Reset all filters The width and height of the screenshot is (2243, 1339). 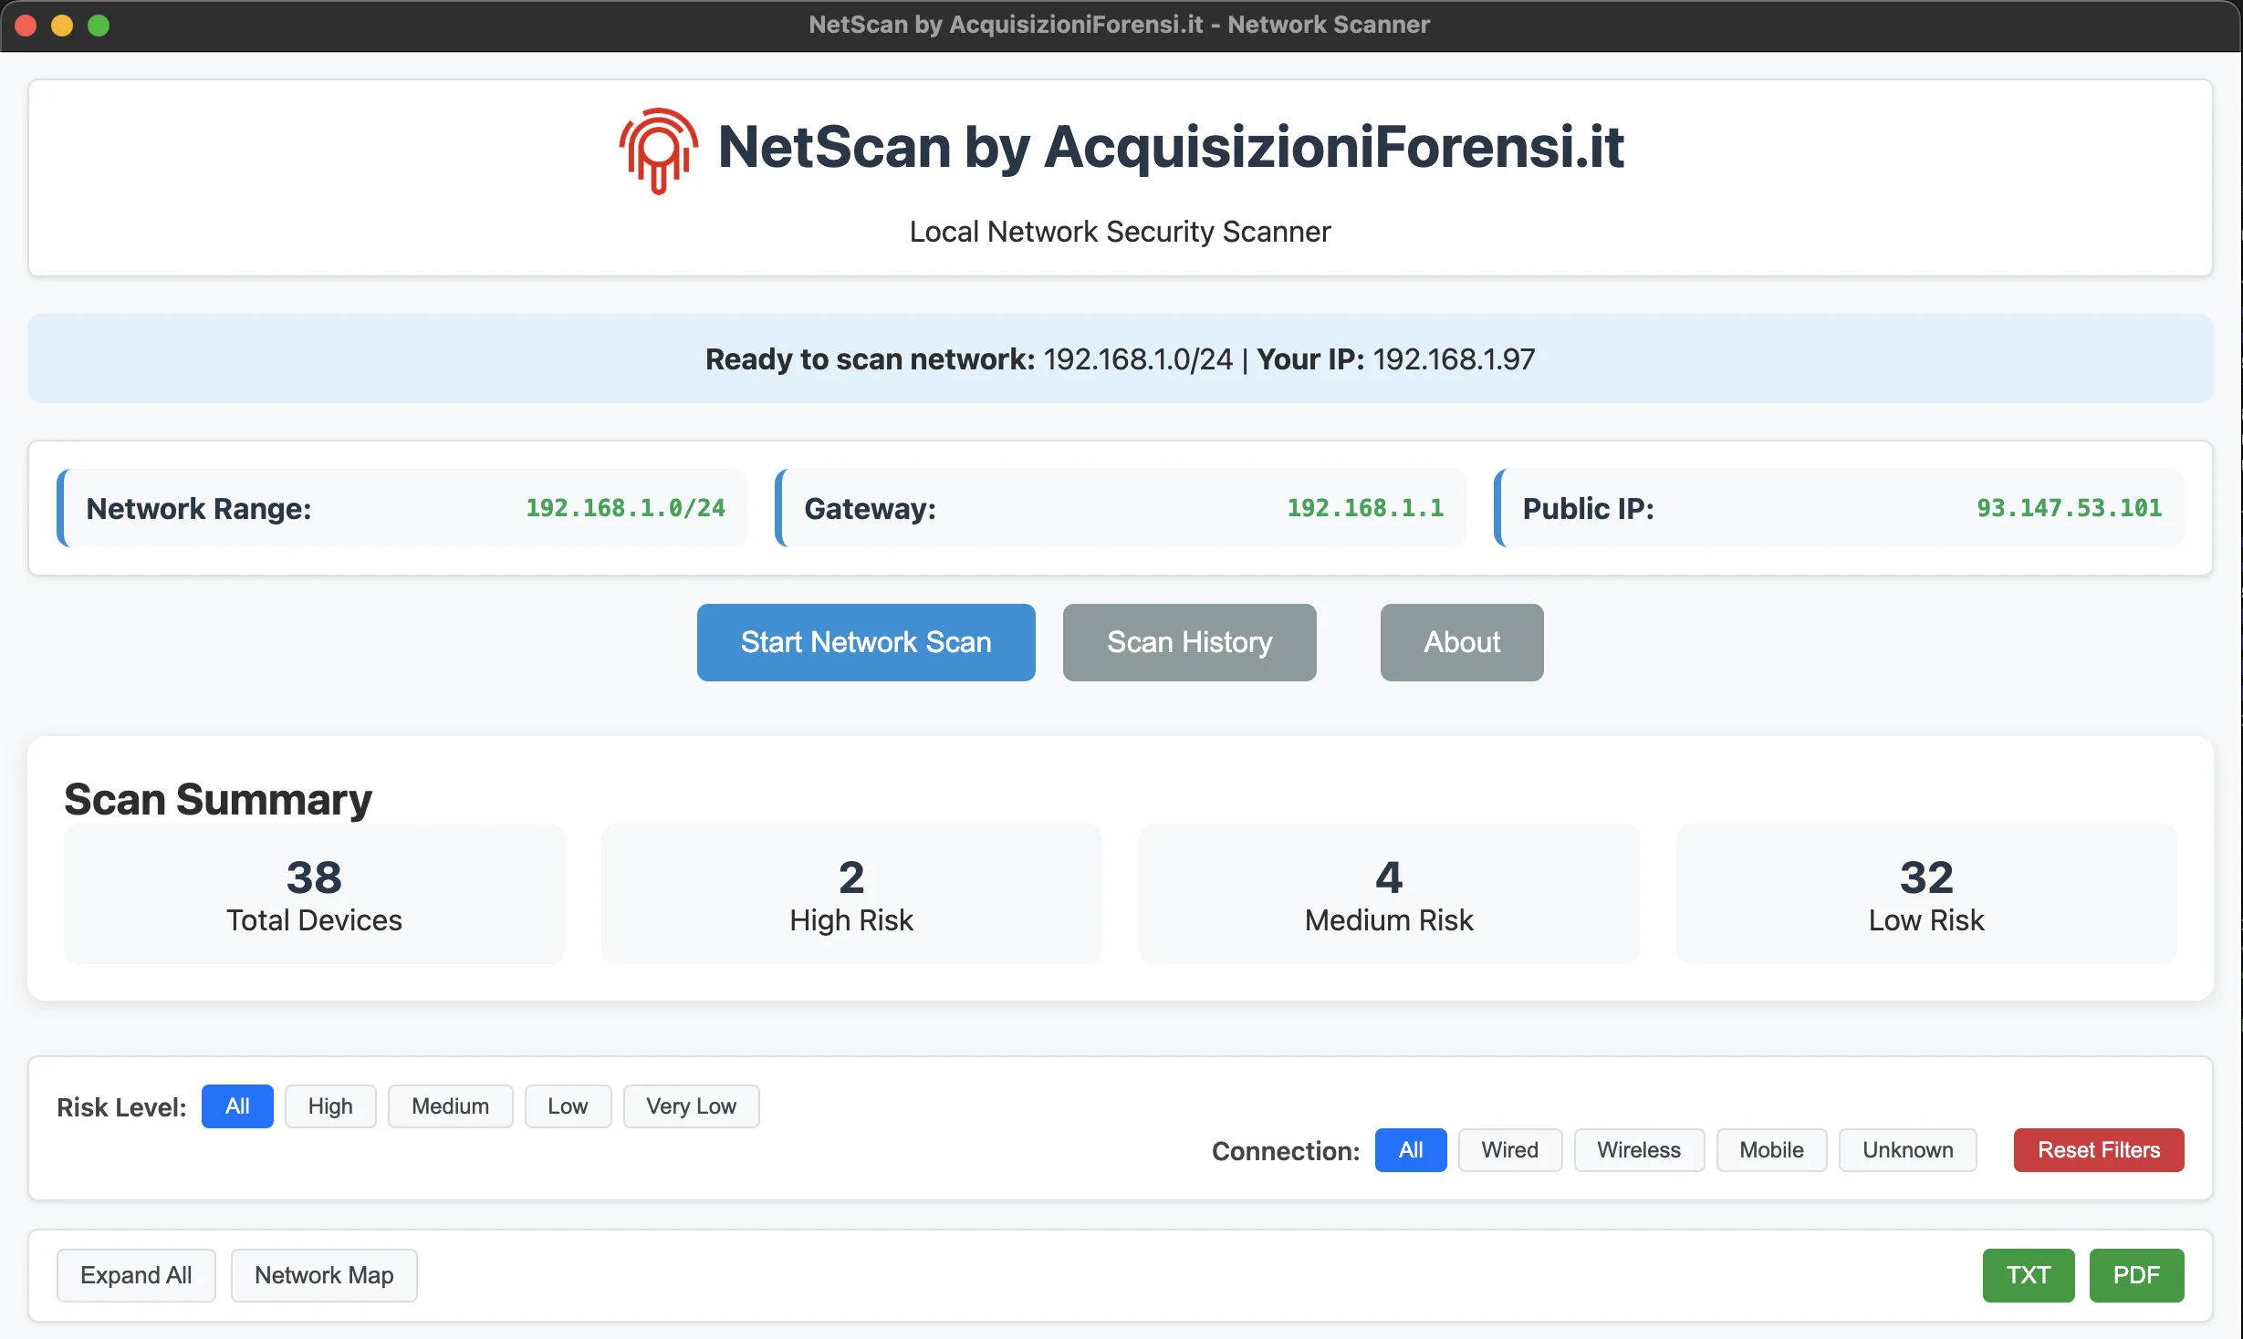(x=2099, y=1150)
